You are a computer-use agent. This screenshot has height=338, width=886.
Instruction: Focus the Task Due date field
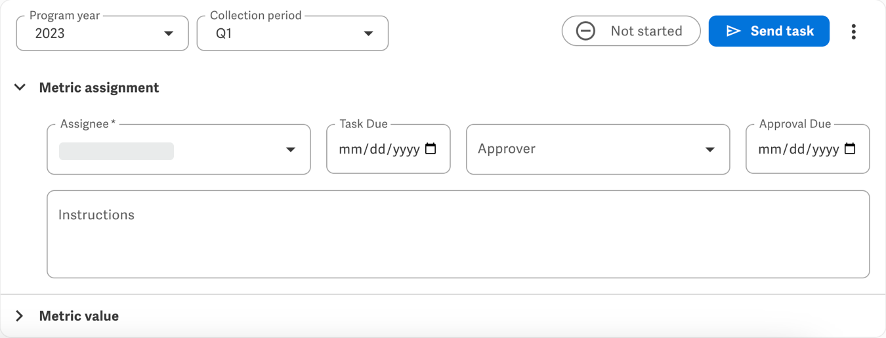(379, 150)
